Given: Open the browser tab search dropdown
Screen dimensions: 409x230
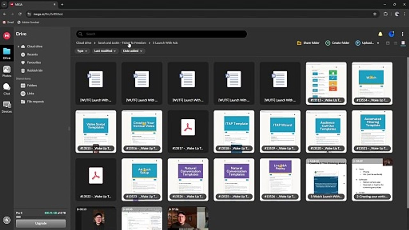Looking at the screenshot, I should (x=4, y=4).
